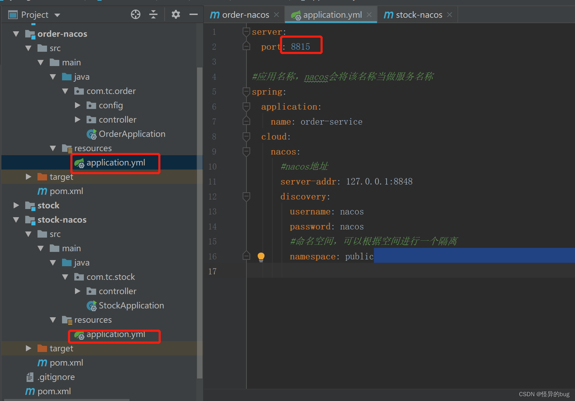The image size is (575, 401).
Task: Close the application.yml tab
Action: pyautogui.click(x=369, y=15)
